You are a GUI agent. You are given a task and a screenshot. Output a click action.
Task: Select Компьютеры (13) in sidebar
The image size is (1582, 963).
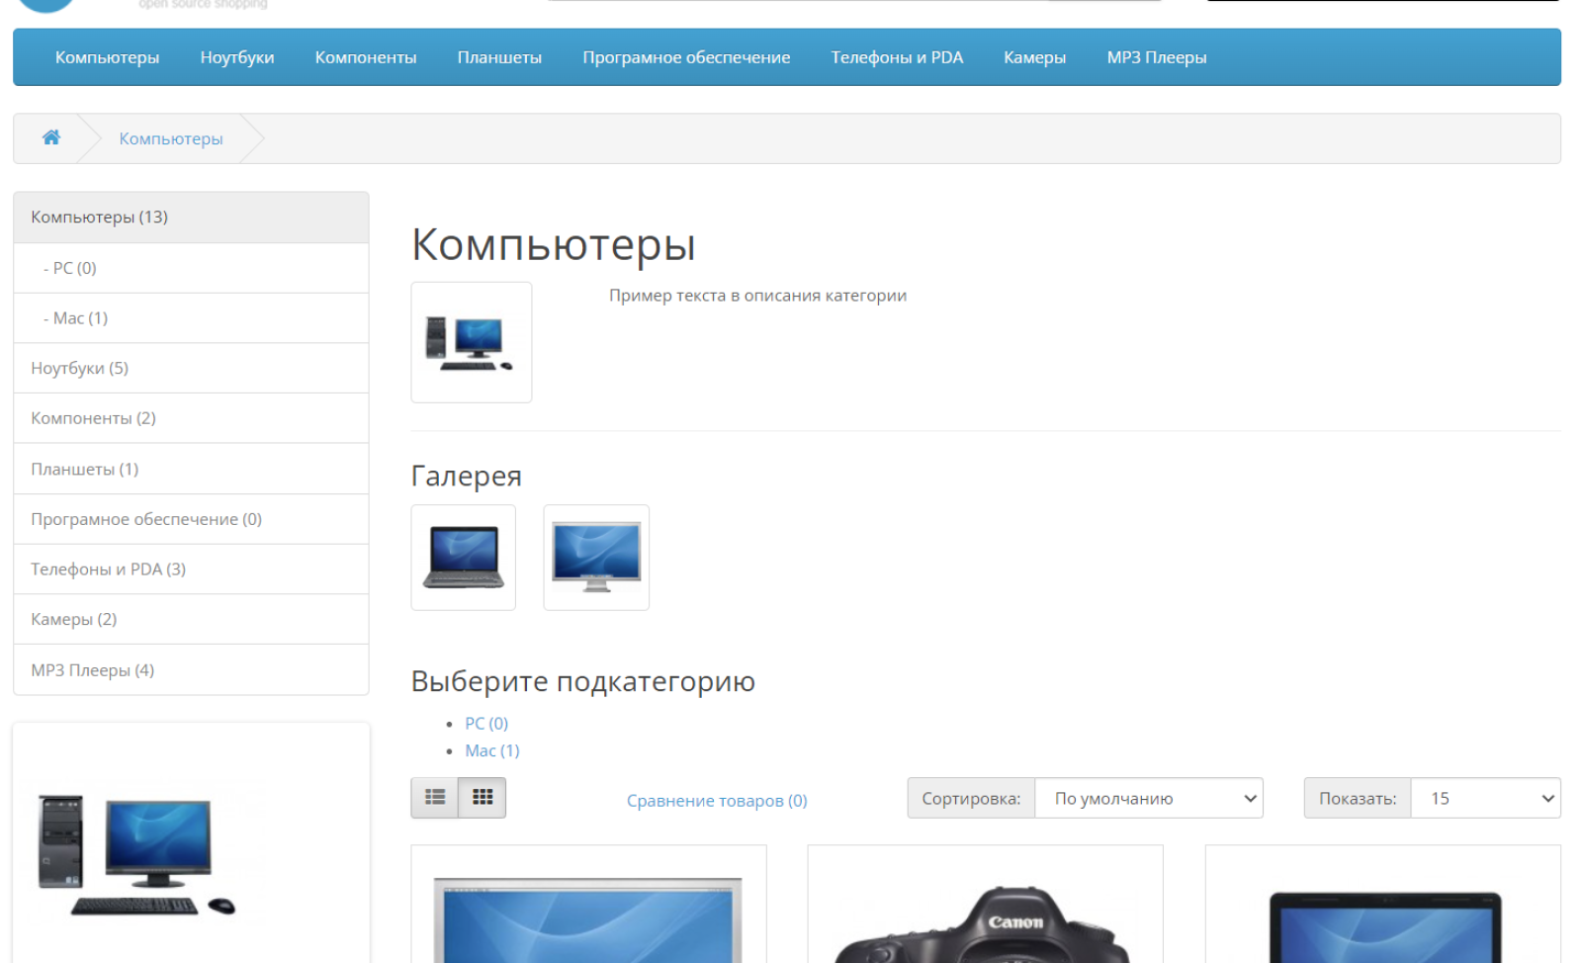point(191,218)
